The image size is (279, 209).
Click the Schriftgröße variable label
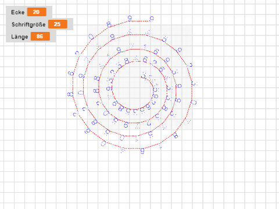coord(28,24)
